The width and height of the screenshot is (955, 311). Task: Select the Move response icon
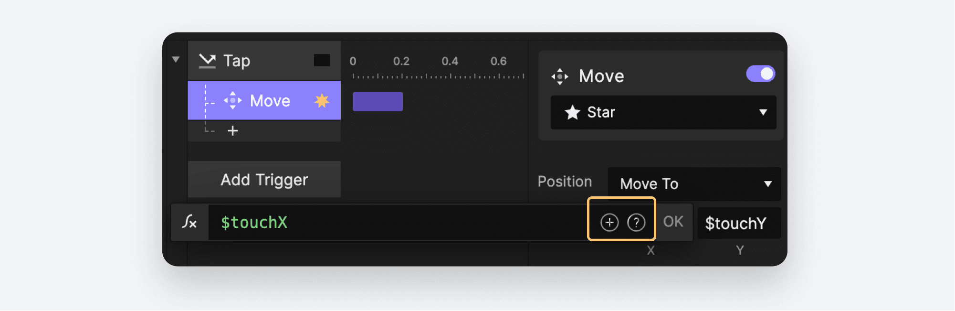[x=232, y=100]
